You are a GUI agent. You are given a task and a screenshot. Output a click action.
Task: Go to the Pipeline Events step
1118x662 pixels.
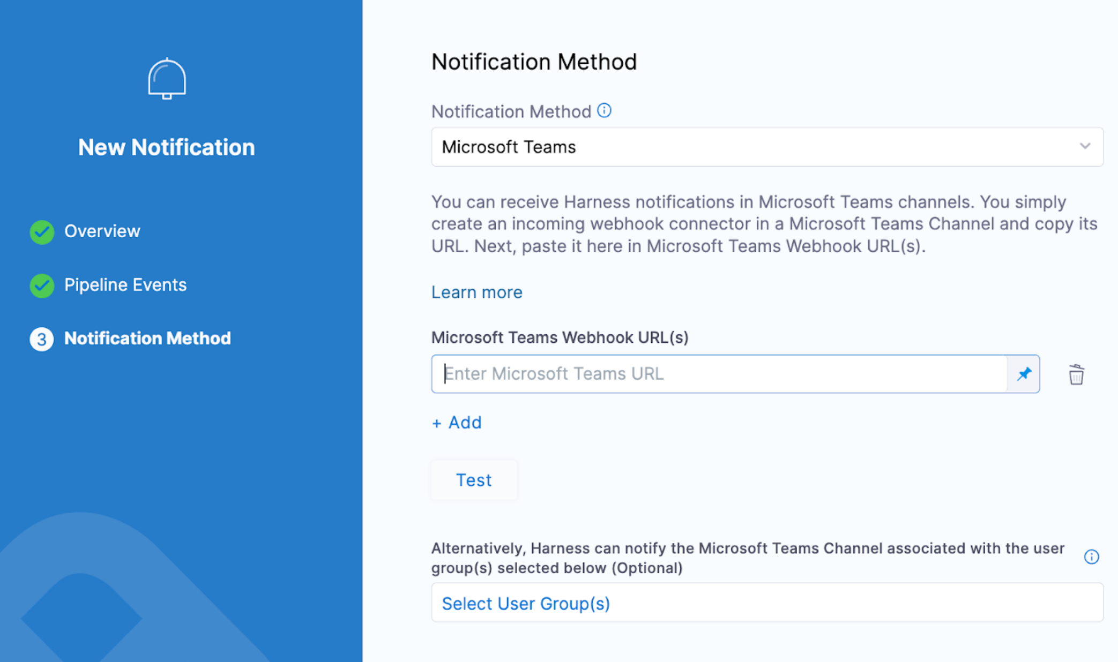[x=125, y=284]
